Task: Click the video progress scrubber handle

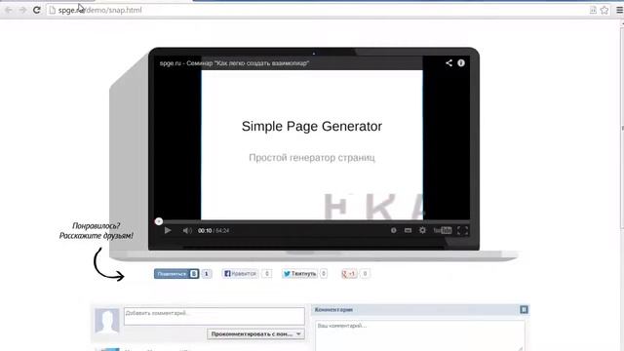Action: [x=159, y=221]
